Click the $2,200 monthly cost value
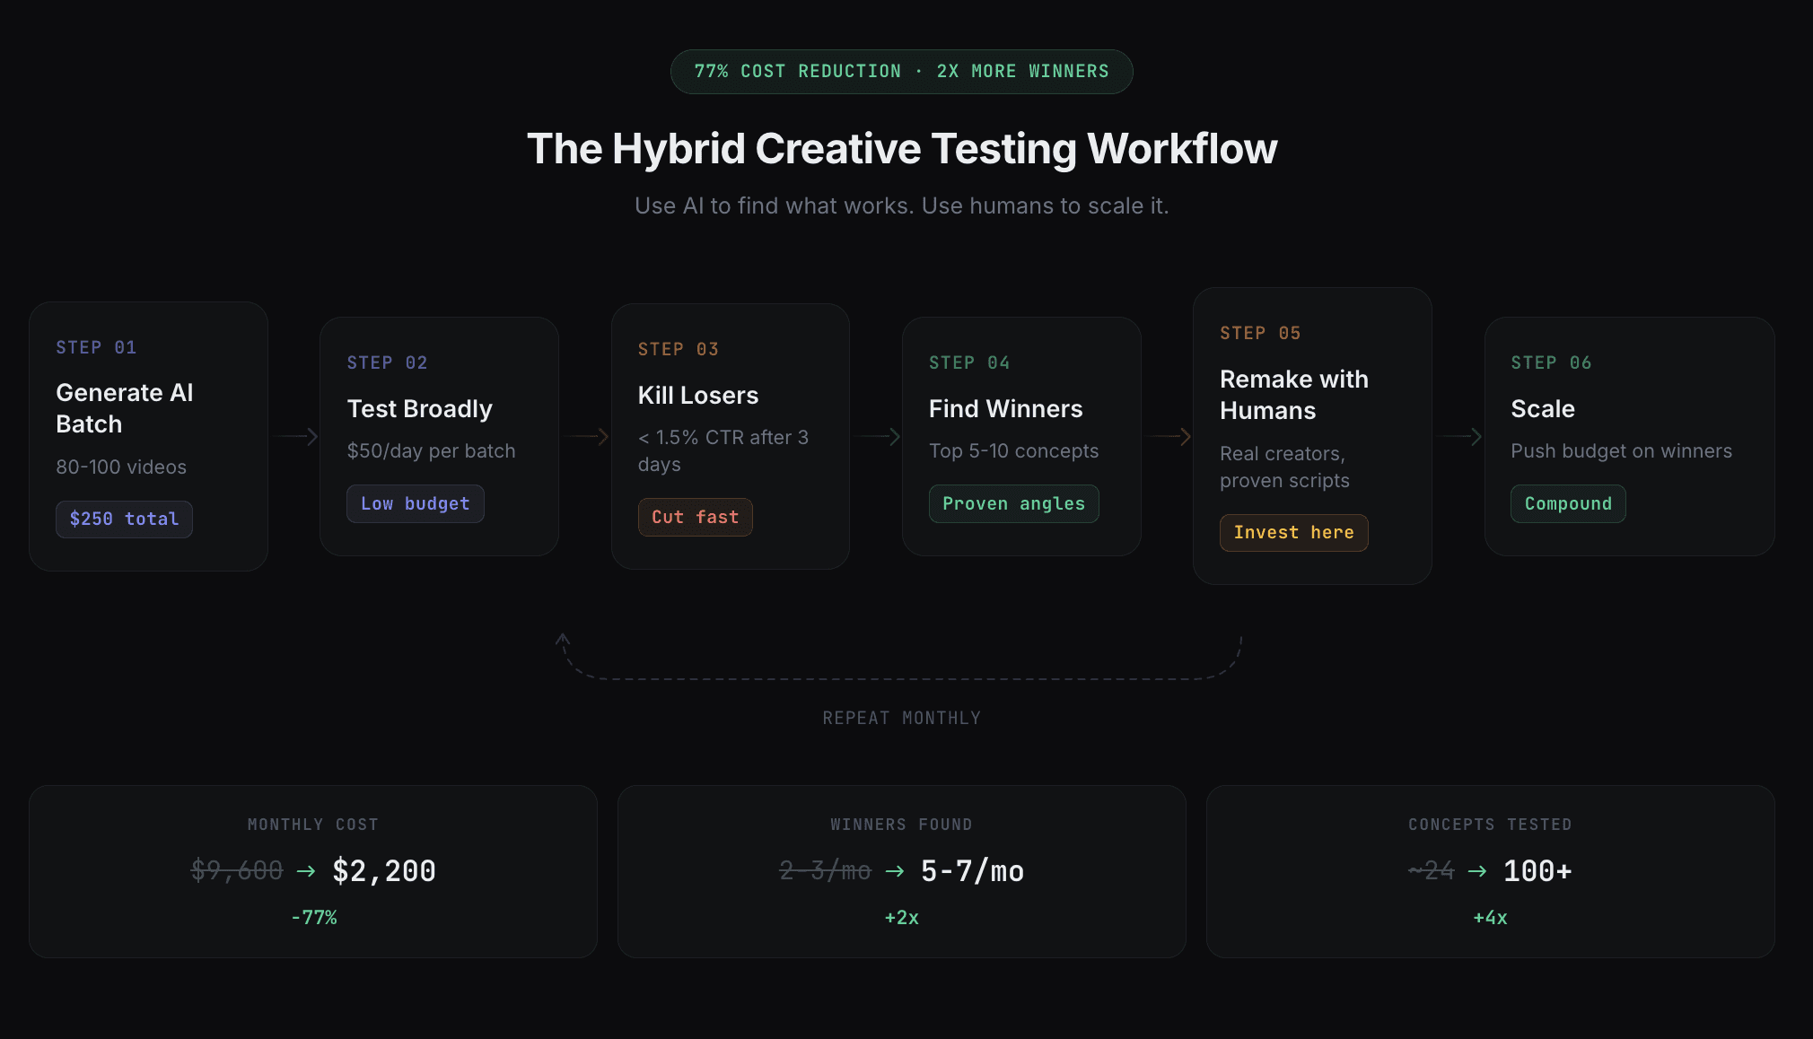The image size is (1813, 1039). click(384, 871)
